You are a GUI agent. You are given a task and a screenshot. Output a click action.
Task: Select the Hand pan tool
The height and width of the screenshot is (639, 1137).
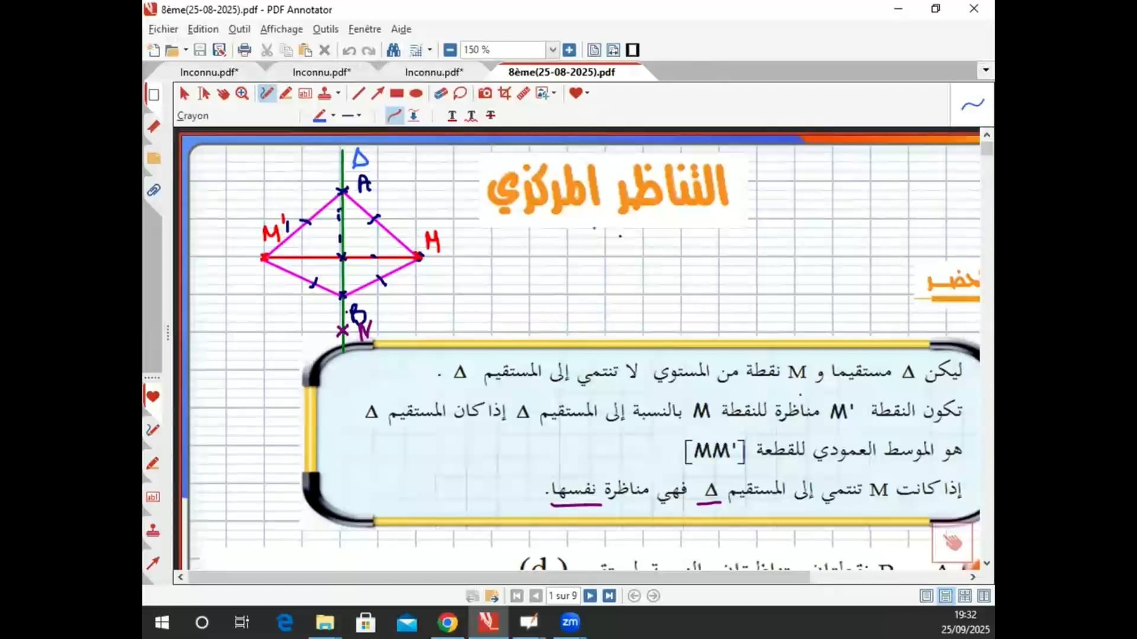pos(223,93)
